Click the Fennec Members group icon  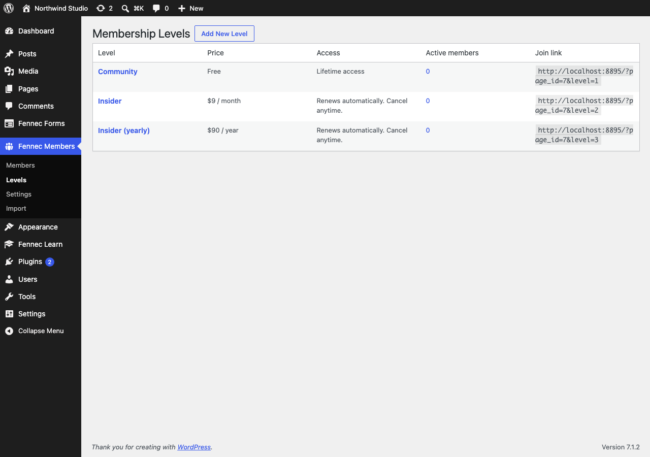9,146
